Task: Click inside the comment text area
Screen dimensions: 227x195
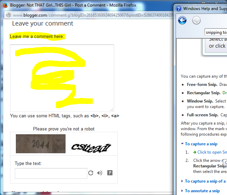Action: (x=62, y=78)
